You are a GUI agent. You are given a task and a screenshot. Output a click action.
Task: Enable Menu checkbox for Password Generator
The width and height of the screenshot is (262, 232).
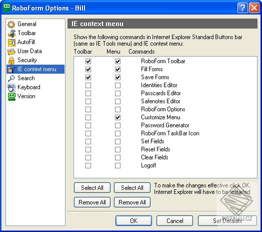pyautogui.click(x=117, y=125)
